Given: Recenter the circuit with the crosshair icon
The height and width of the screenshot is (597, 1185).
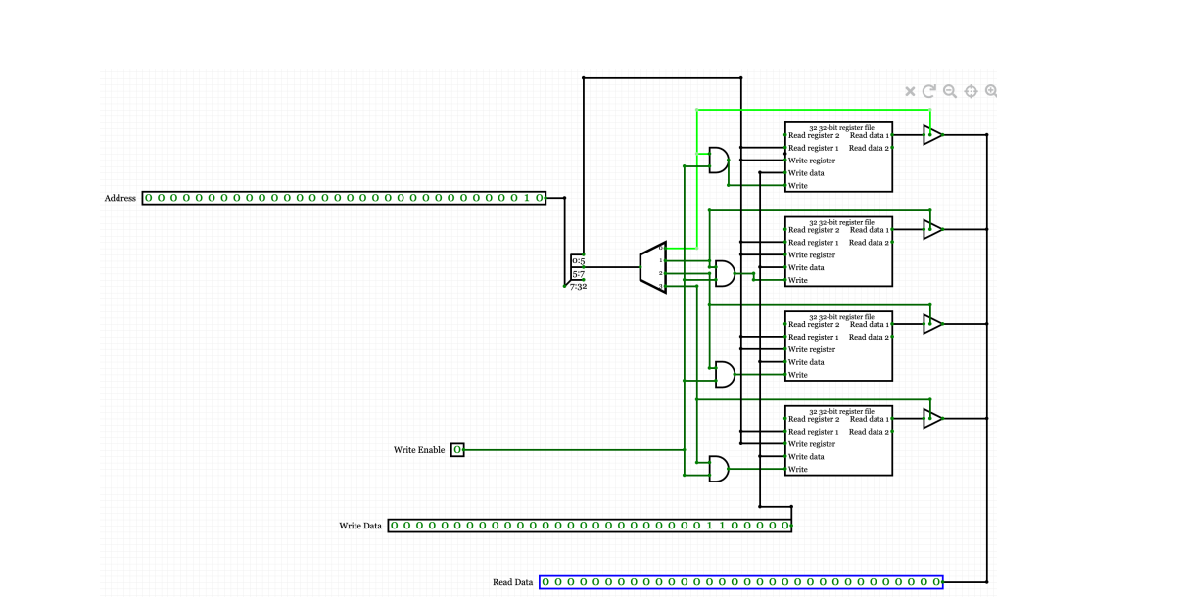Looking at the screenshot, I should pos(970,90).
